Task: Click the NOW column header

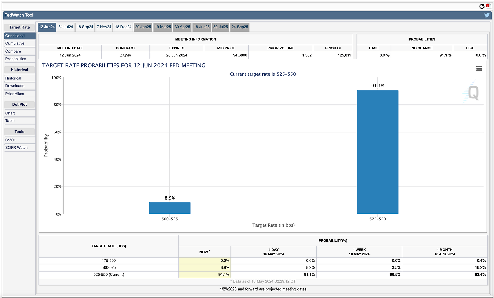Action: (x=205, y=252)
